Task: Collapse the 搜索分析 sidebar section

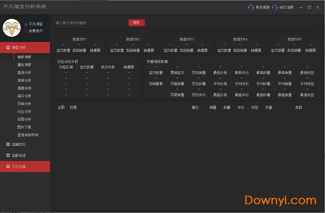Action: (x=25, y=48)
